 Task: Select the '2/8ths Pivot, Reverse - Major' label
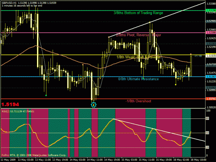tap(139, 35)
